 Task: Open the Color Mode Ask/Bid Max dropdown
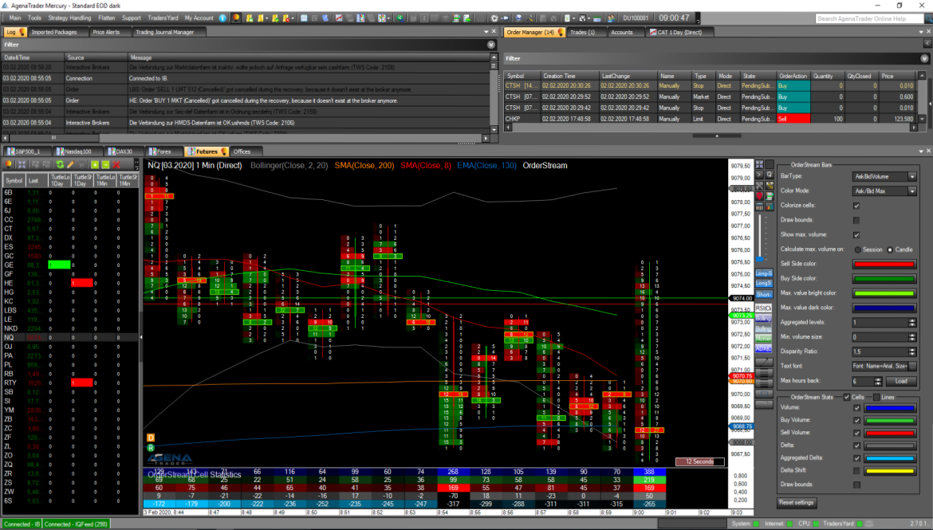coord(884,191)
